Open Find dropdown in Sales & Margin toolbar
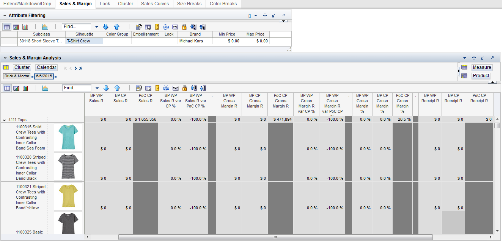The height and width of the screenshot is (243, 503). (x=97, y=88)
